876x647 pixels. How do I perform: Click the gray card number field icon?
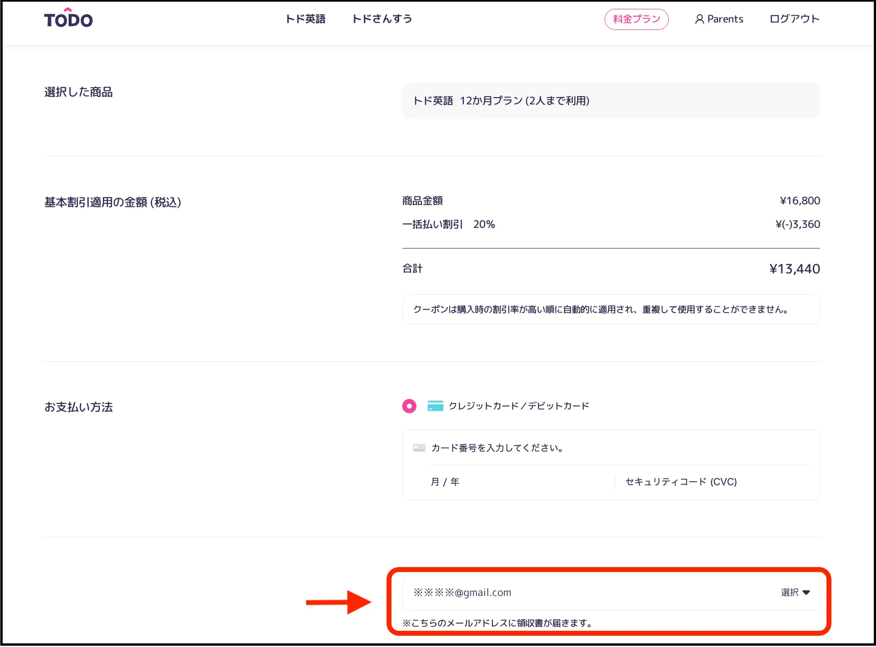click(419, 448)
